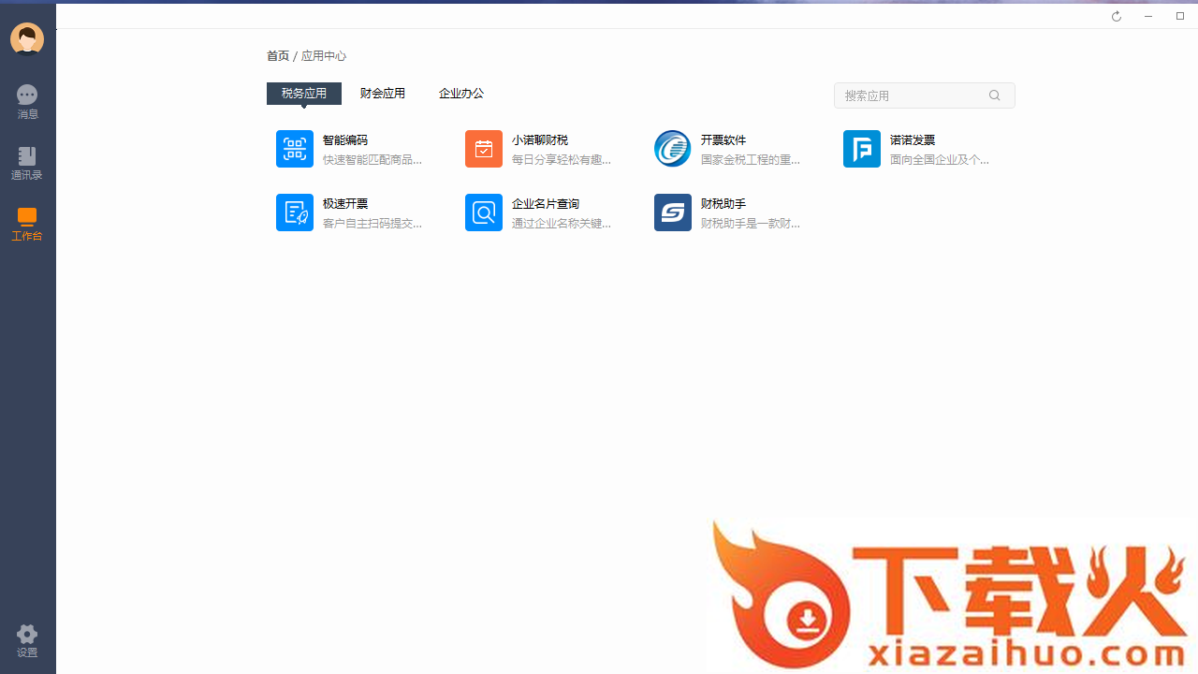Open 设置 settings gear
This screenshot has width=1198, height=674.
27,641
